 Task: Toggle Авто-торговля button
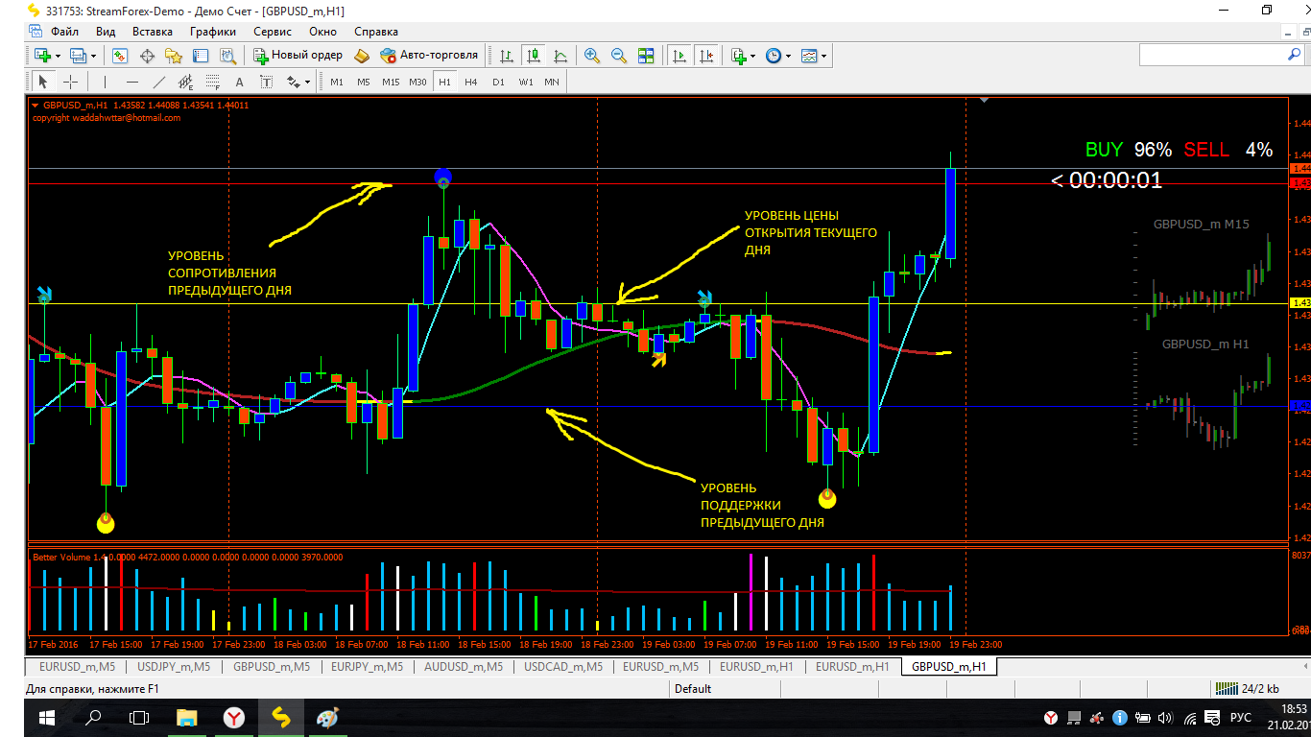(429, 56)
